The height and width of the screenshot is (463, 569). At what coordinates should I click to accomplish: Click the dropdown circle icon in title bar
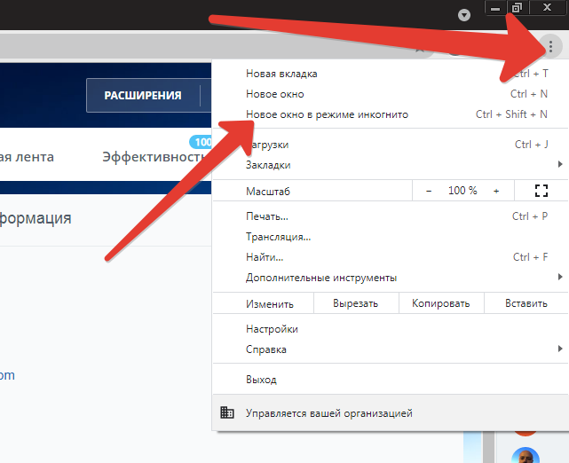[x=463, y=15]
